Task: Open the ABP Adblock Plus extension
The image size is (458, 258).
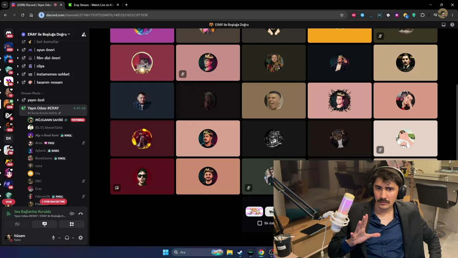Action: (x=354, y=15)
